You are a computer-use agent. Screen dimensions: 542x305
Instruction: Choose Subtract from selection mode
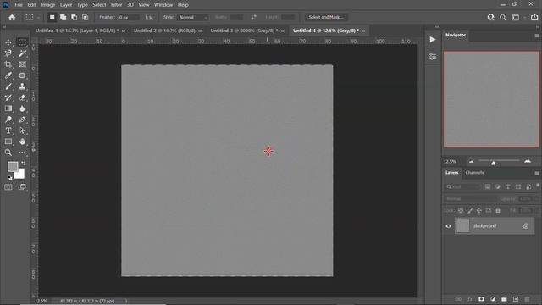[x=74, y=17]
